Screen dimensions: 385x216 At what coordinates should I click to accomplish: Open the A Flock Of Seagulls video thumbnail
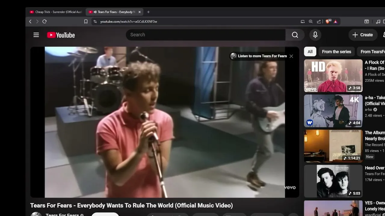pos(333,76)
